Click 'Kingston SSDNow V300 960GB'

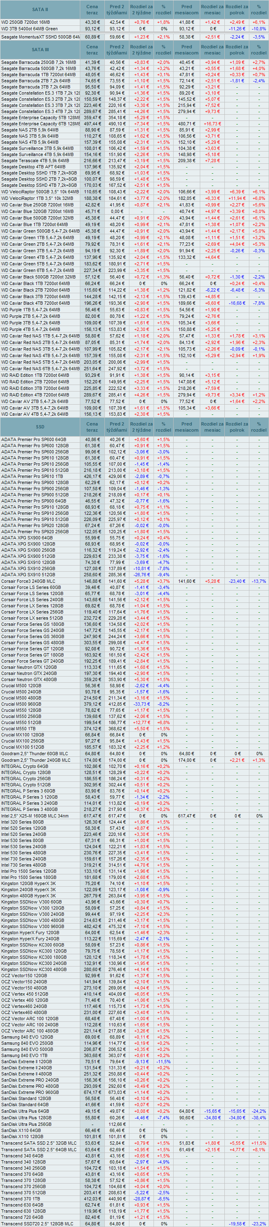click(32, 926)
